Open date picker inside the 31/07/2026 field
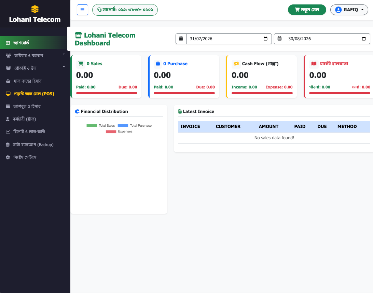373x293 pixels. pyautogui.click(x=265, y=39)
